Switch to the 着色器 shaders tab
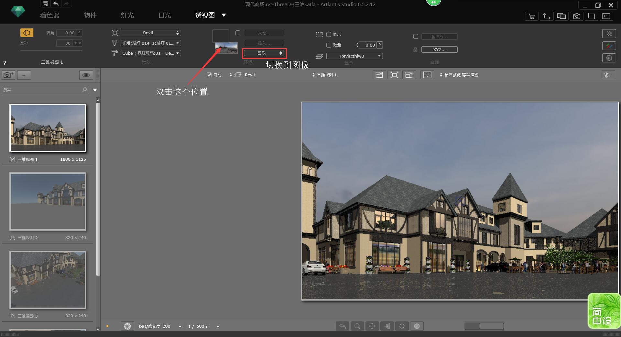Viewport: 621px width, 337px height. tap(49, 15)
